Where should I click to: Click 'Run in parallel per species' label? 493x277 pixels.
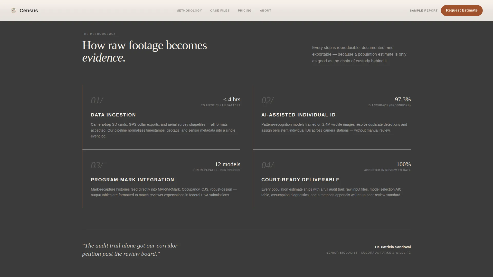click(216, 170)
